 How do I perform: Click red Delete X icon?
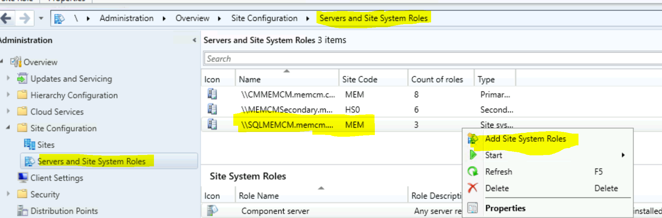click(473, 188)
